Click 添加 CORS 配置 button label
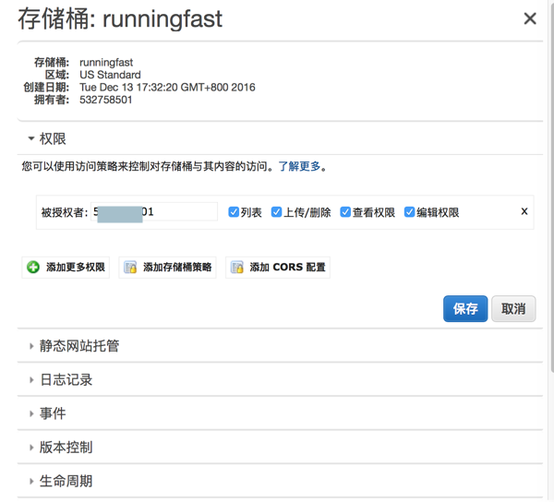This screenshot has height=502, width=554. [287, 268]
